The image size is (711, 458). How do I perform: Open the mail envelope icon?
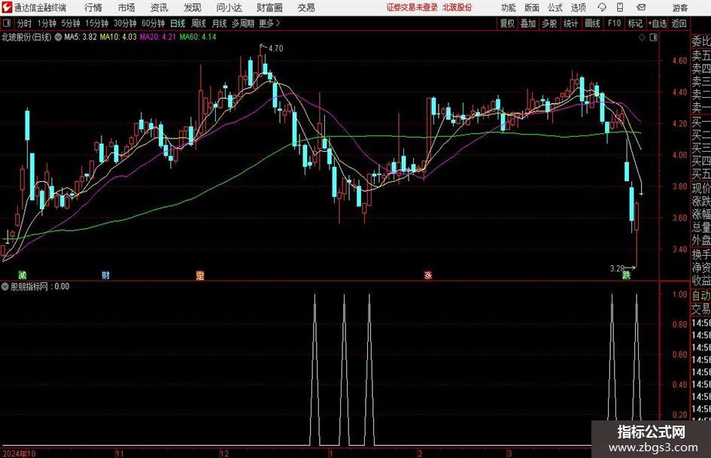coord(641,8)
